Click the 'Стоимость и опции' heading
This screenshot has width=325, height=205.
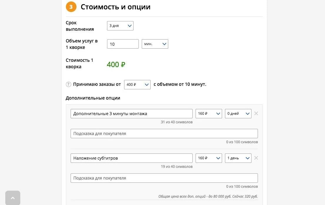116,7
